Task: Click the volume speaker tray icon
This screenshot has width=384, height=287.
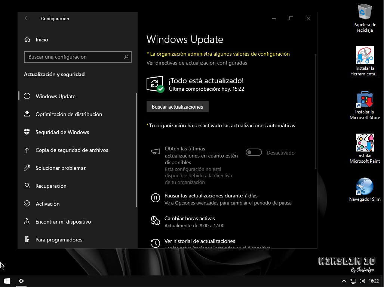Action: coord(362,281)
